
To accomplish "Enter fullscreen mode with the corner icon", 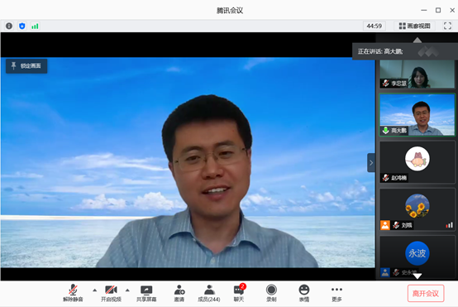I will point(447,26).
